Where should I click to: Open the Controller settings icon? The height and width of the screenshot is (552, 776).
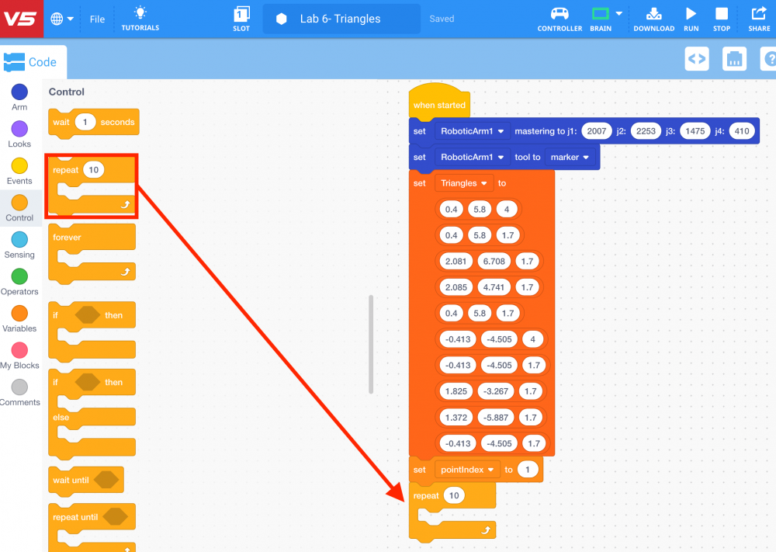(559, 14)
